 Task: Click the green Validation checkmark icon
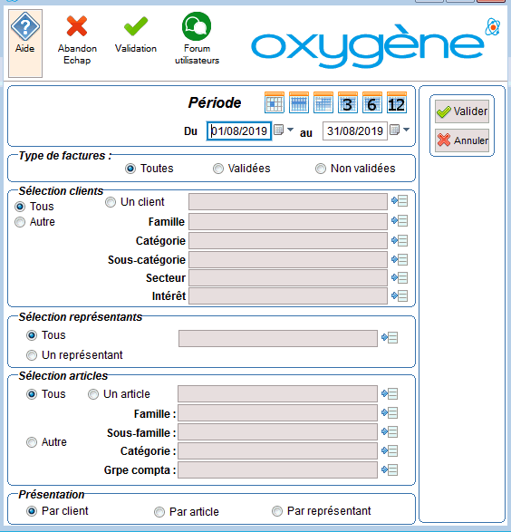(136, 26)
